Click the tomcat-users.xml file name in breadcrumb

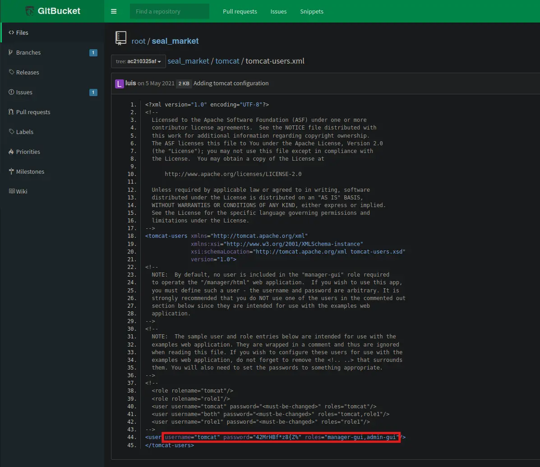(x=275, y=61)
